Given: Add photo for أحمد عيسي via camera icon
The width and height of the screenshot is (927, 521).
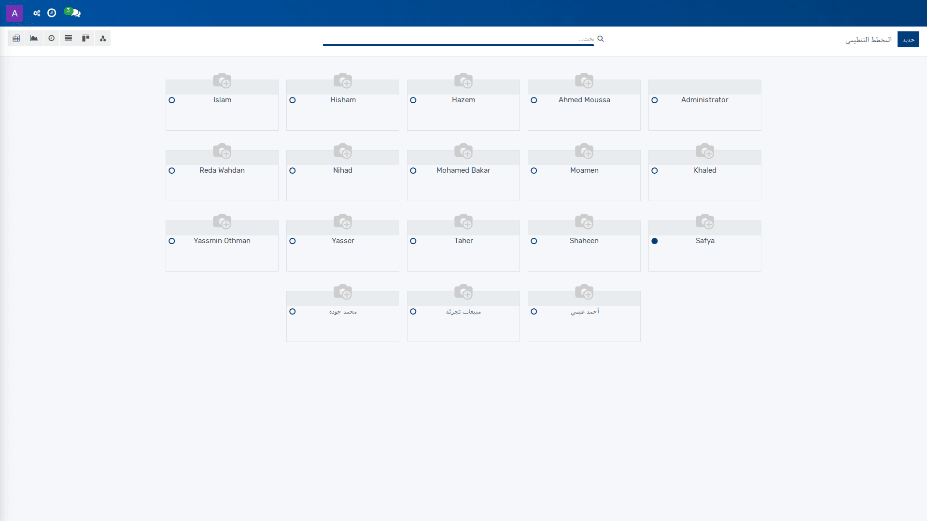Looking at the screenshot, I should (584, 292).
